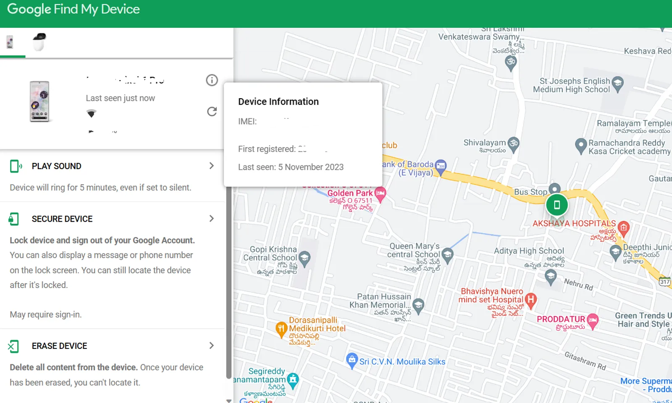Viewport: 672px width, 403px height.
Task: Select the phone device tab
Action: click(10, 42)
